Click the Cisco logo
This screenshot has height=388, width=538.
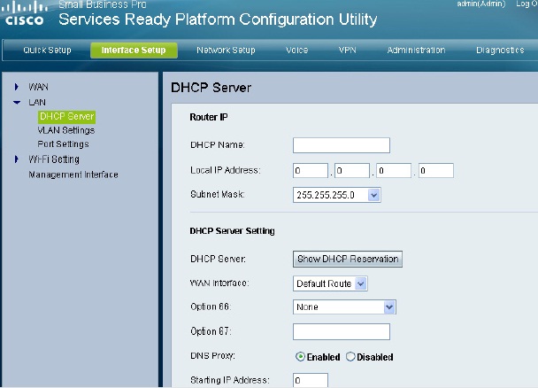tap(24, 14)
